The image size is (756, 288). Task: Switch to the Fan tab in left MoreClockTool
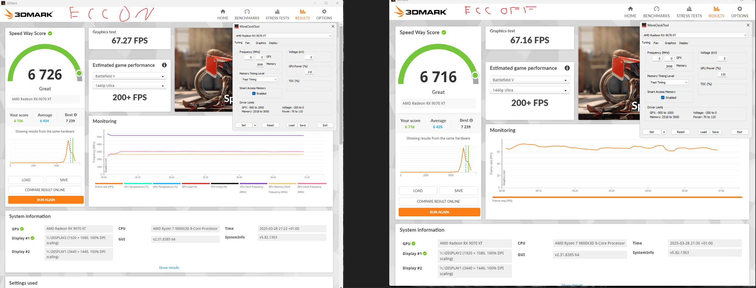[248, 43]
